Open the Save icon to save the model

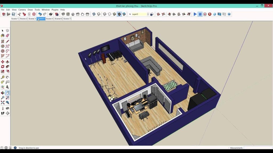click(13, 14)
